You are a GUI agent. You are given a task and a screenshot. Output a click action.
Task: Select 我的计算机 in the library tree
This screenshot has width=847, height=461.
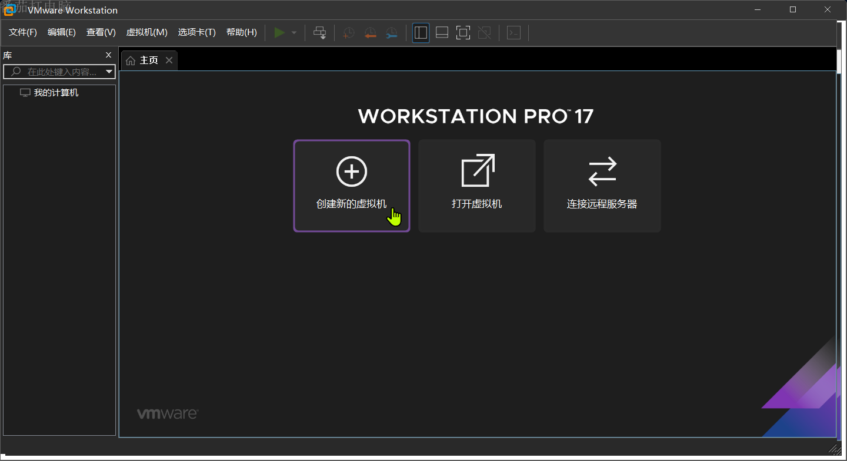click(x=49, y=93)
